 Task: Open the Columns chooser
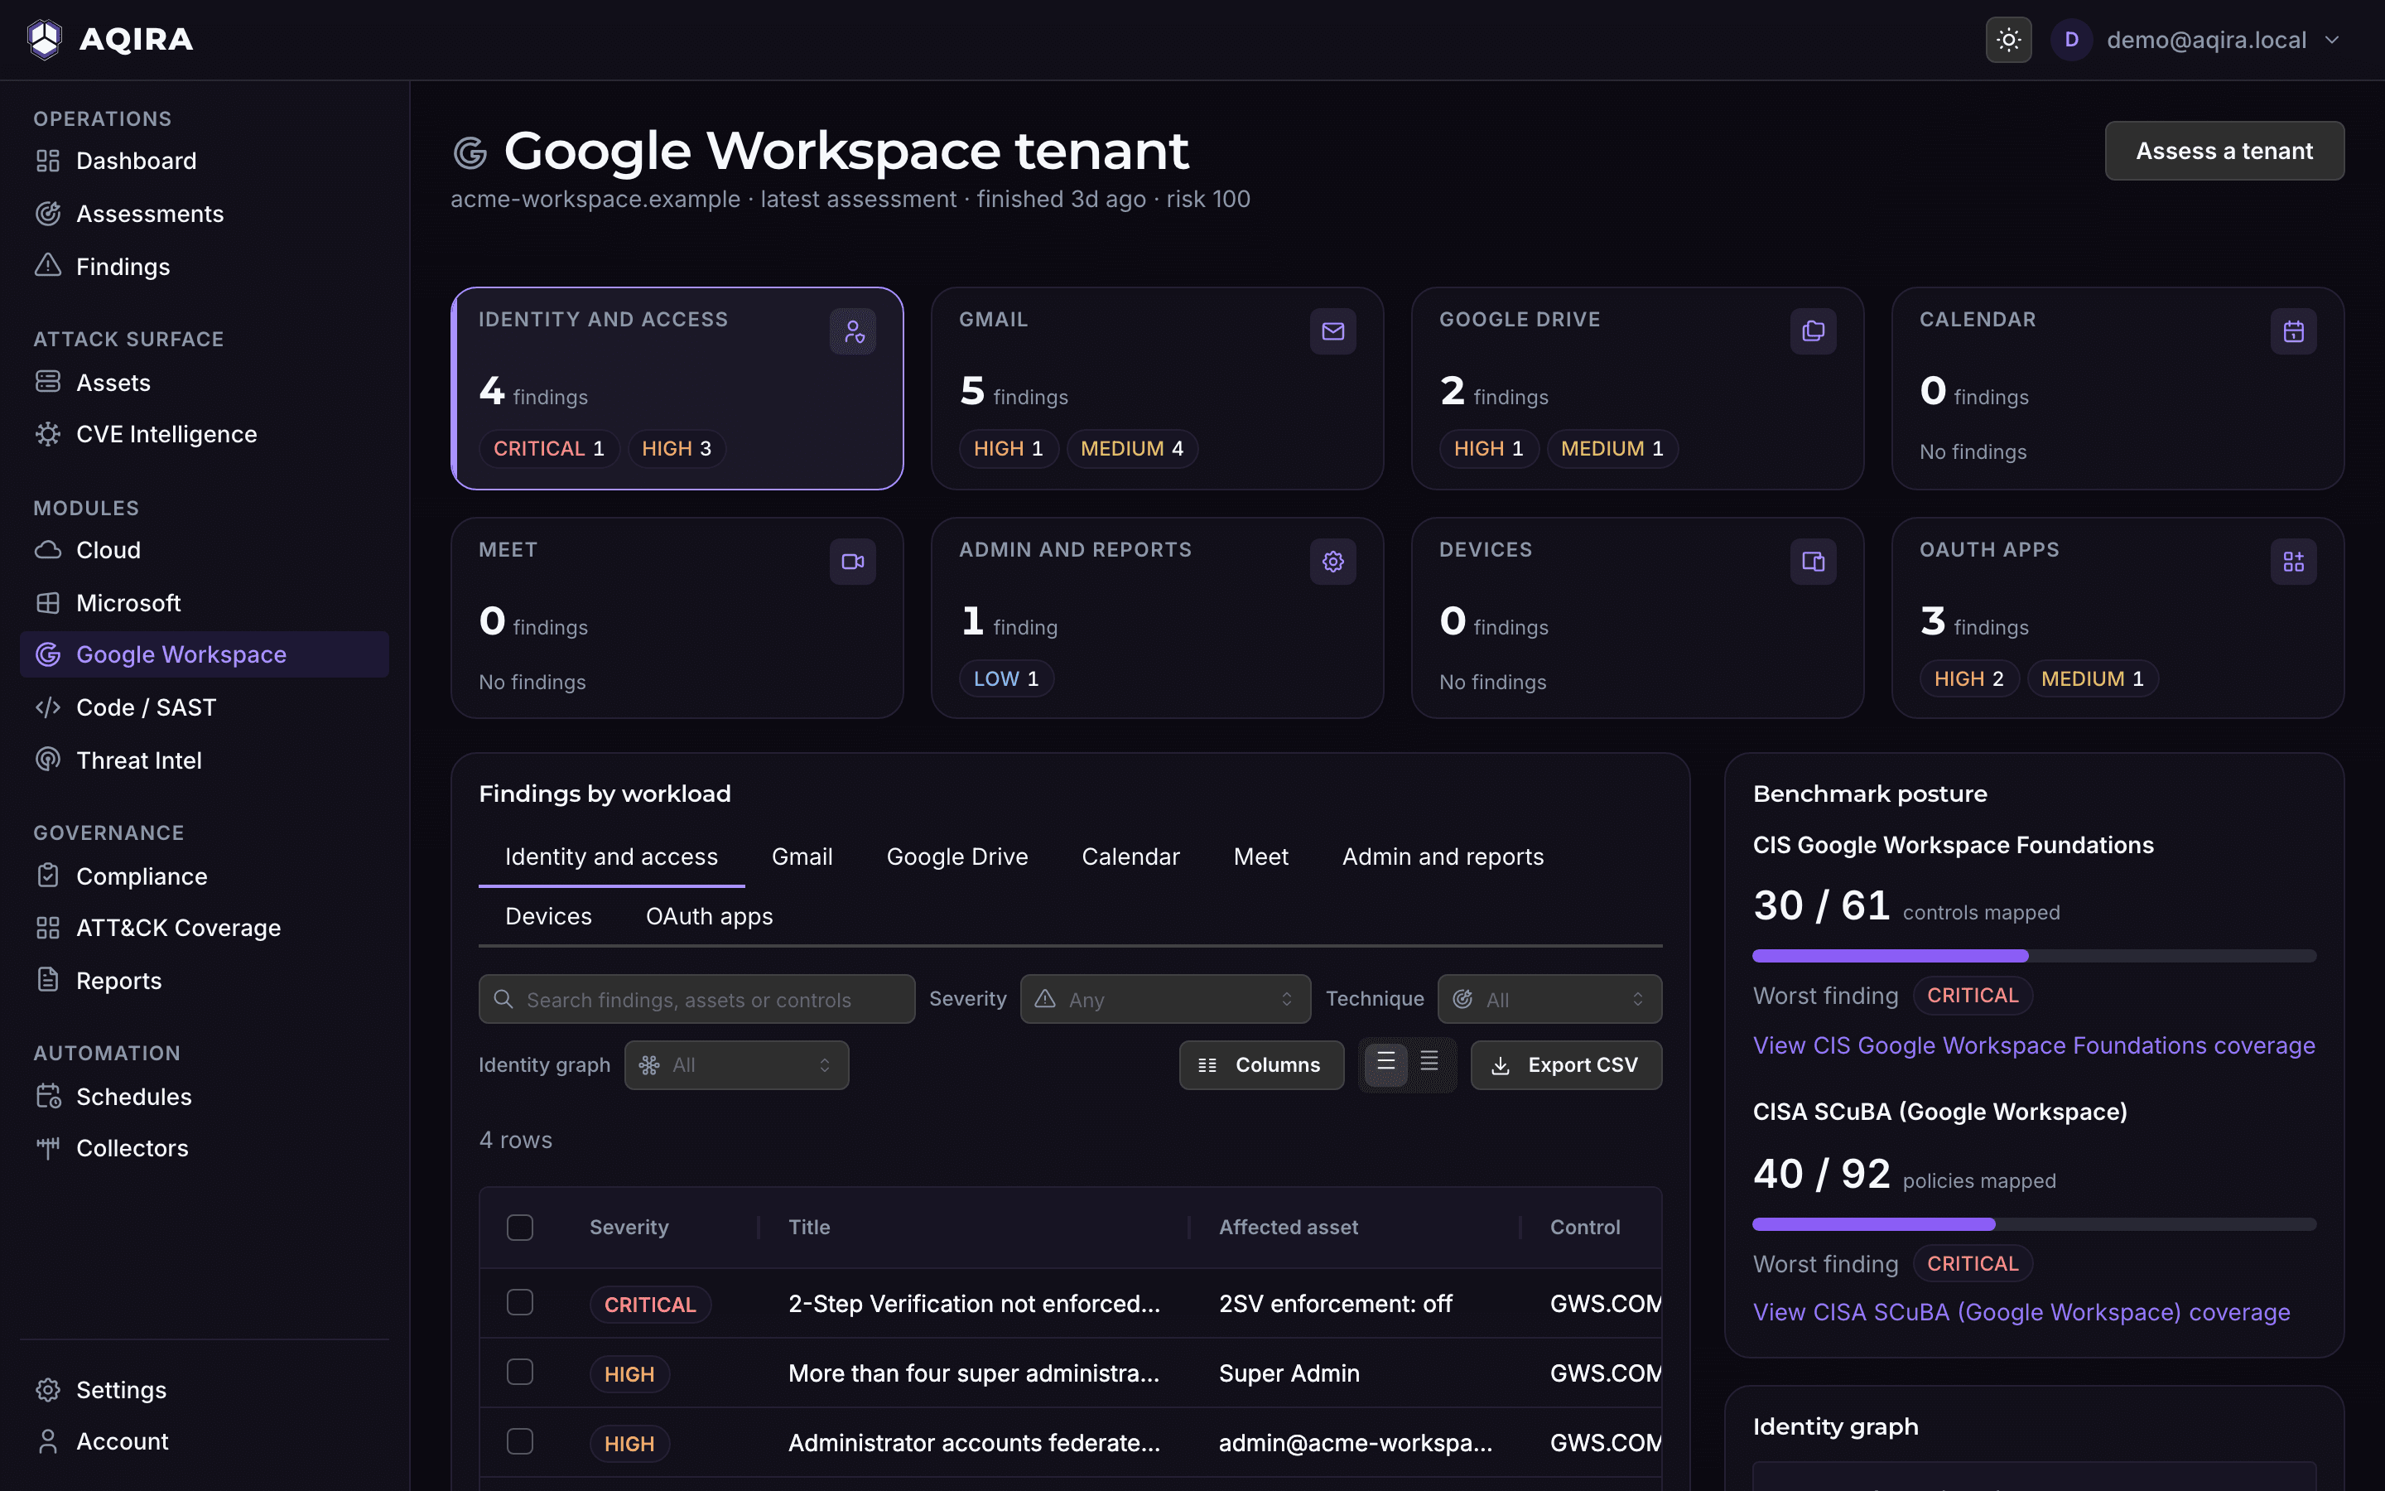(1260, 1065)
